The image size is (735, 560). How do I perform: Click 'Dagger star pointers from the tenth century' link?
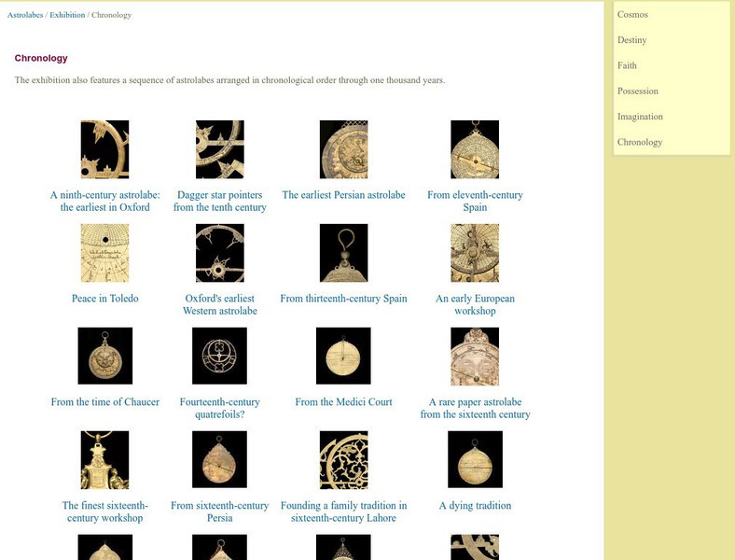pos(220,202)
